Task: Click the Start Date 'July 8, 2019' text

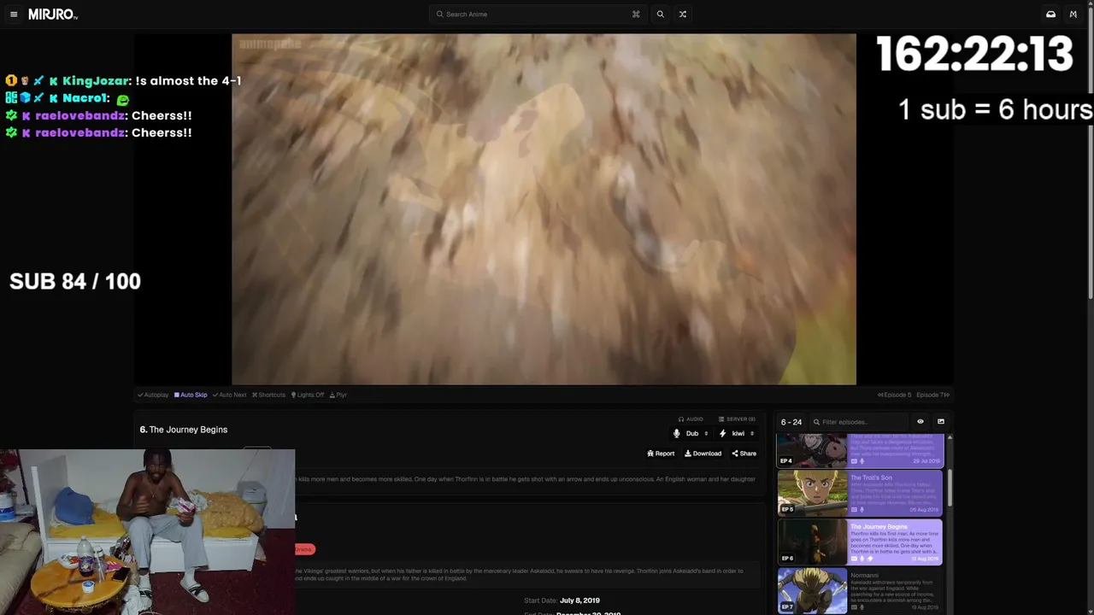Action: pyautogui.click(x=579, y=600)
